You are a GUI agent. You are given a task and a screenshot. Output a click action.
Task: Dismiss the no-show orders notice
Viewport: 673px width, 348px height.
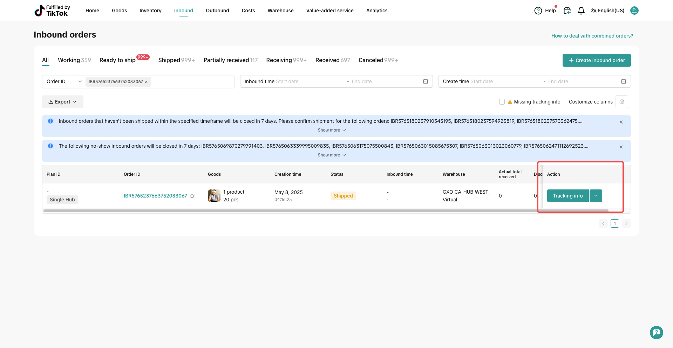click(621, 147)
